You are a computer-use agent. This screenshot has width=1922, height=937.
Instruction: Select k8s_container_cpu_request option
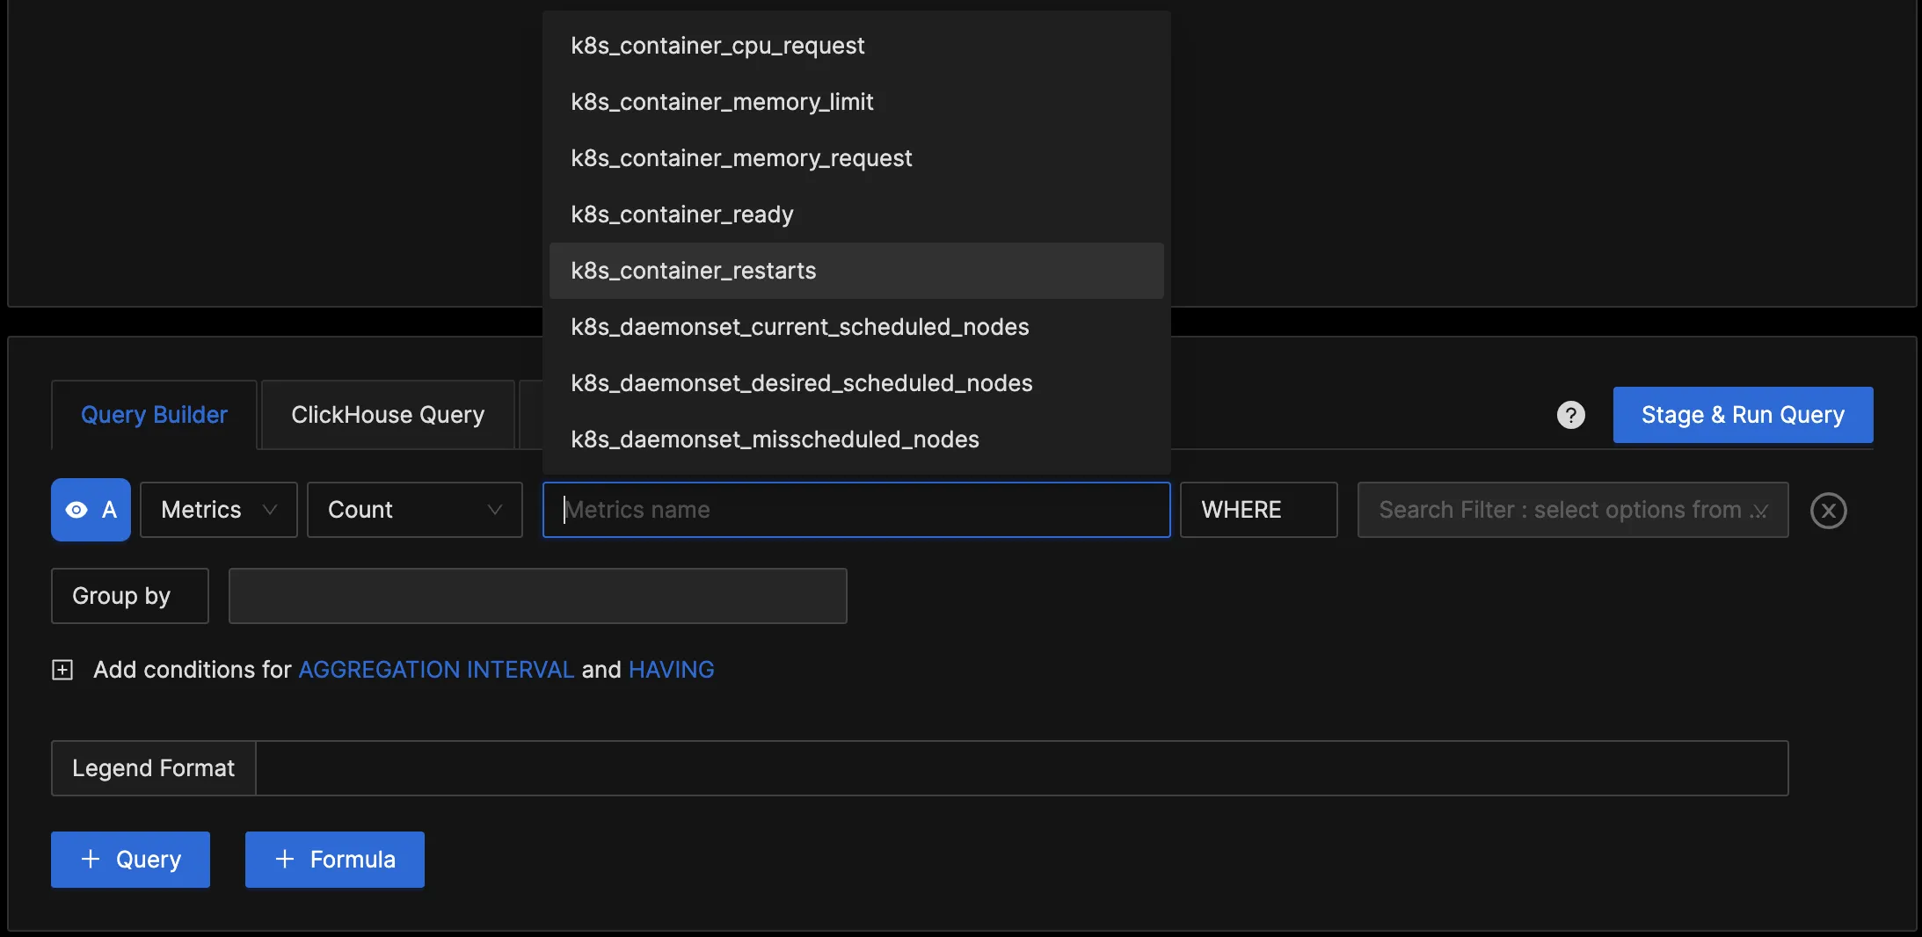pos(856,46)
